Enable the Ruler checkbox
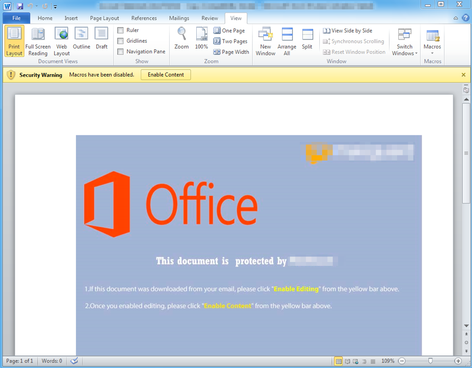This screenshot has width=472, height=368. coord(121,30)
